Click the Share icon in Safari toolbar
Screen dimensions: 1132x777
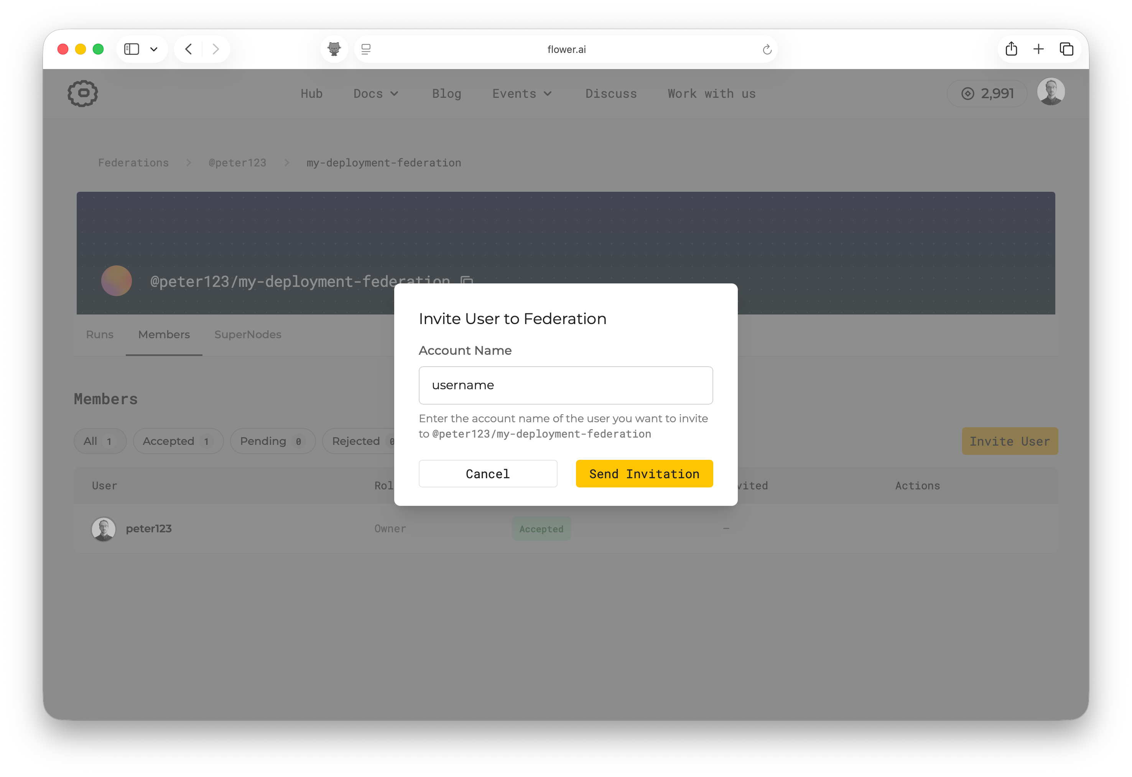pyautogui.click(x=1011, y=49)
